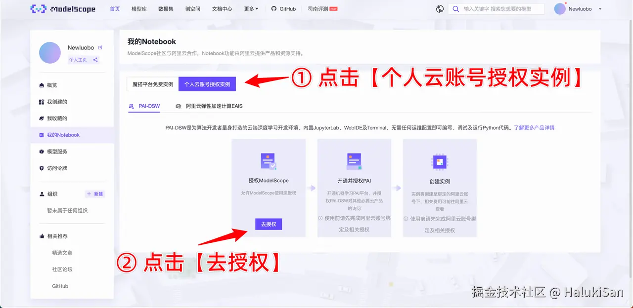Click the 新建 organization button
Screen dimensions: 633x308
tap(95, 194)
